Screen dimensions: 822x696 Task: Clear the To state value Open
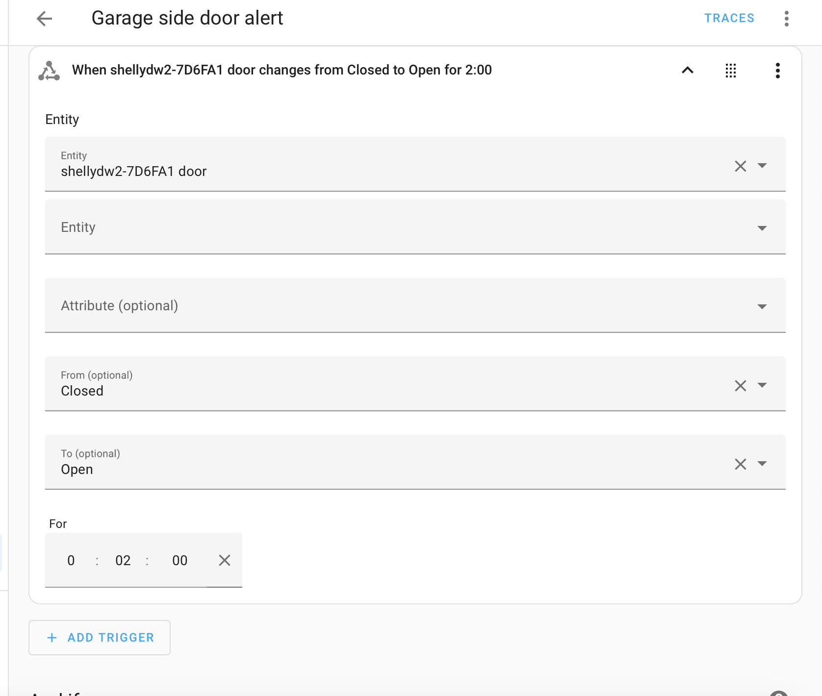coord(740,464)
